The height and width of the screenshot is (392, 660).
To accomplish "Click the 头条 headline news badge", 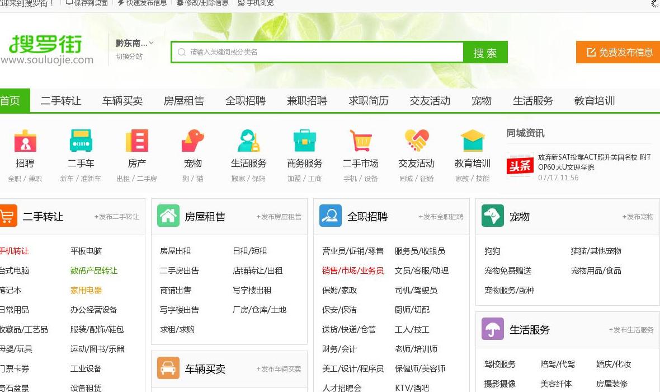I will (520, 166).
